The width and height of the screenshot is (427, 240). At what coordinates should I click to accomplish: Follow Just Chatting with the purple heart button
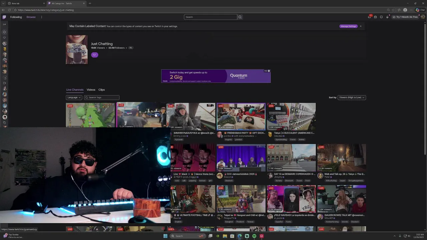[94, 55]
